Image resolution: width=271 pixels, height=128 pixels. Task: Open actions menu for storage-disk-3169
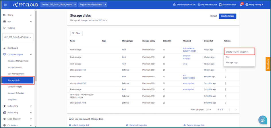(x=226, y=70)
